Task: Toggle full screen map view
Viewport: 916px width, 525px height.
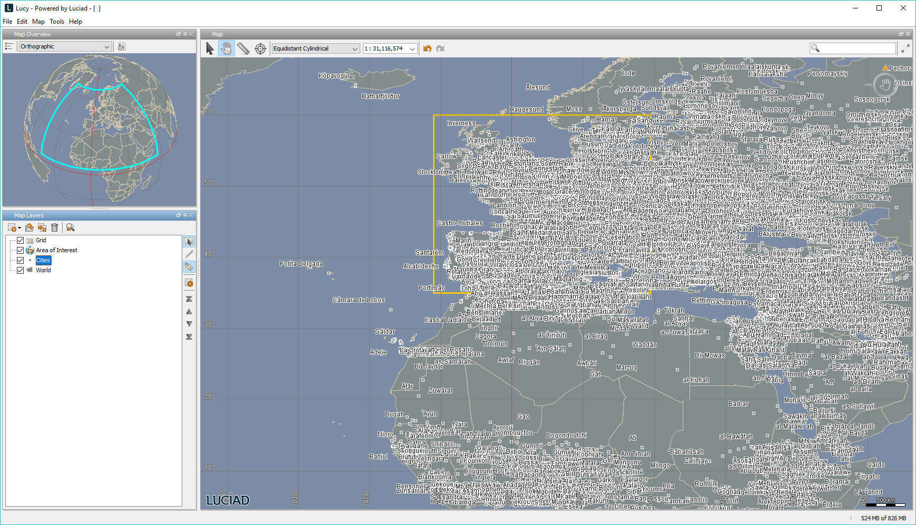Action: [x=905, y=48]
